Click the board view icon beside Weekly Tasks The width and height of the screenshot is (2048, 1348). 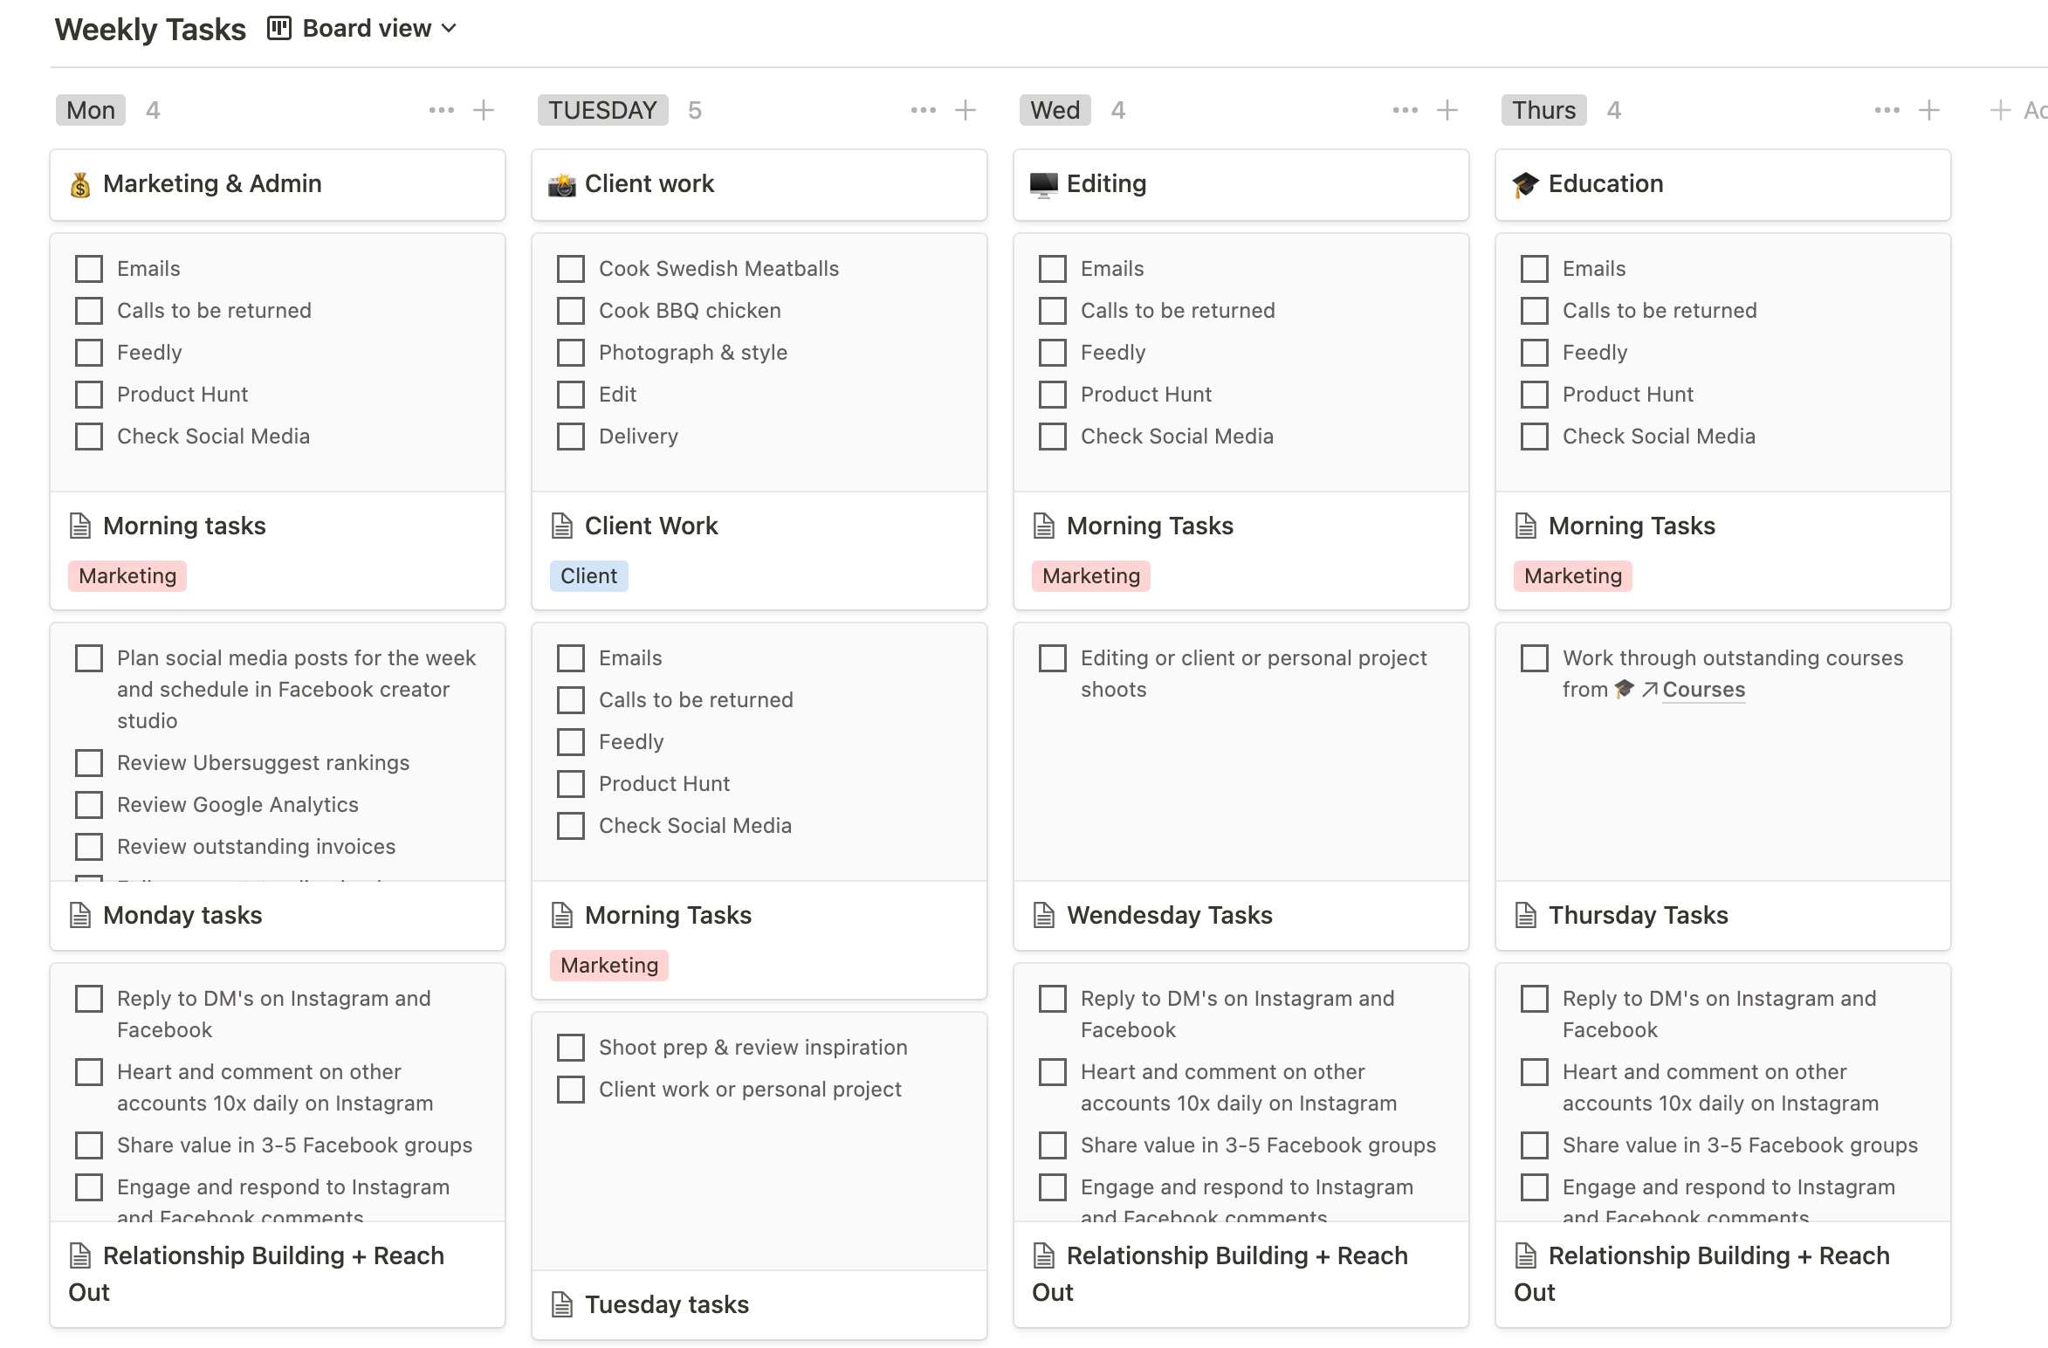pyautogui.click(x=279, y=29)
